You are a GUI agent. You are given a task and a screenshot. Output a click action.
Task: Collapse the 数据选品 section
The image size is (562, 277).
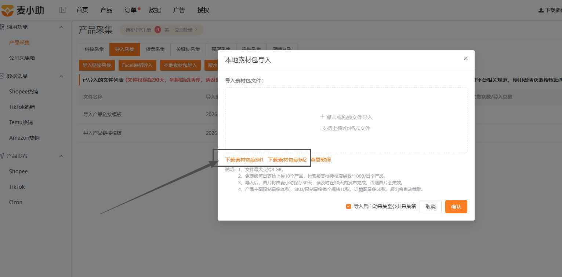click(61, 76)
